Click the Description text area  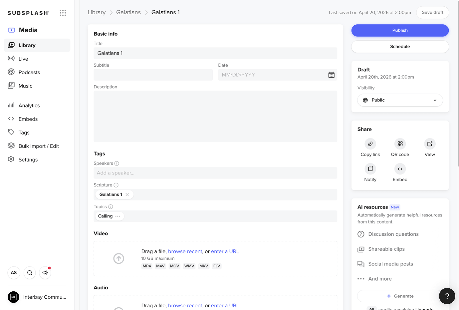point(215,117)
